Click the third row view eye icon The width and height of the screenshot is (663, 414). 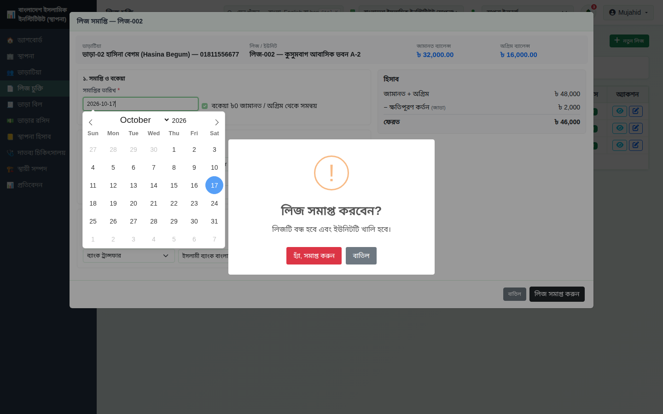[x=620, y=145]
